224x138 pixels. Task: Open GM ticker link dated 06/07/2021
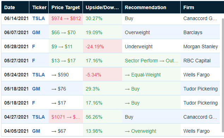pyautogui.click(x=36, y=32)
